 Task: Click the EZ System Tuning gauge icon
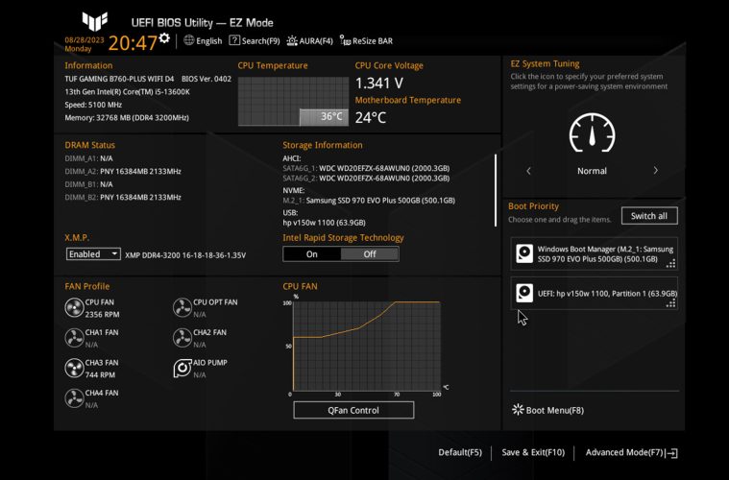592,132
